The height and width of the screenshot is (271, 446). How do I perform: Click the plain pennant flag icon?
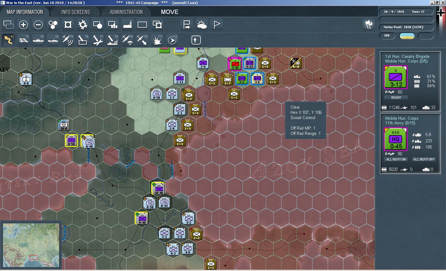(x=217, y=25)
